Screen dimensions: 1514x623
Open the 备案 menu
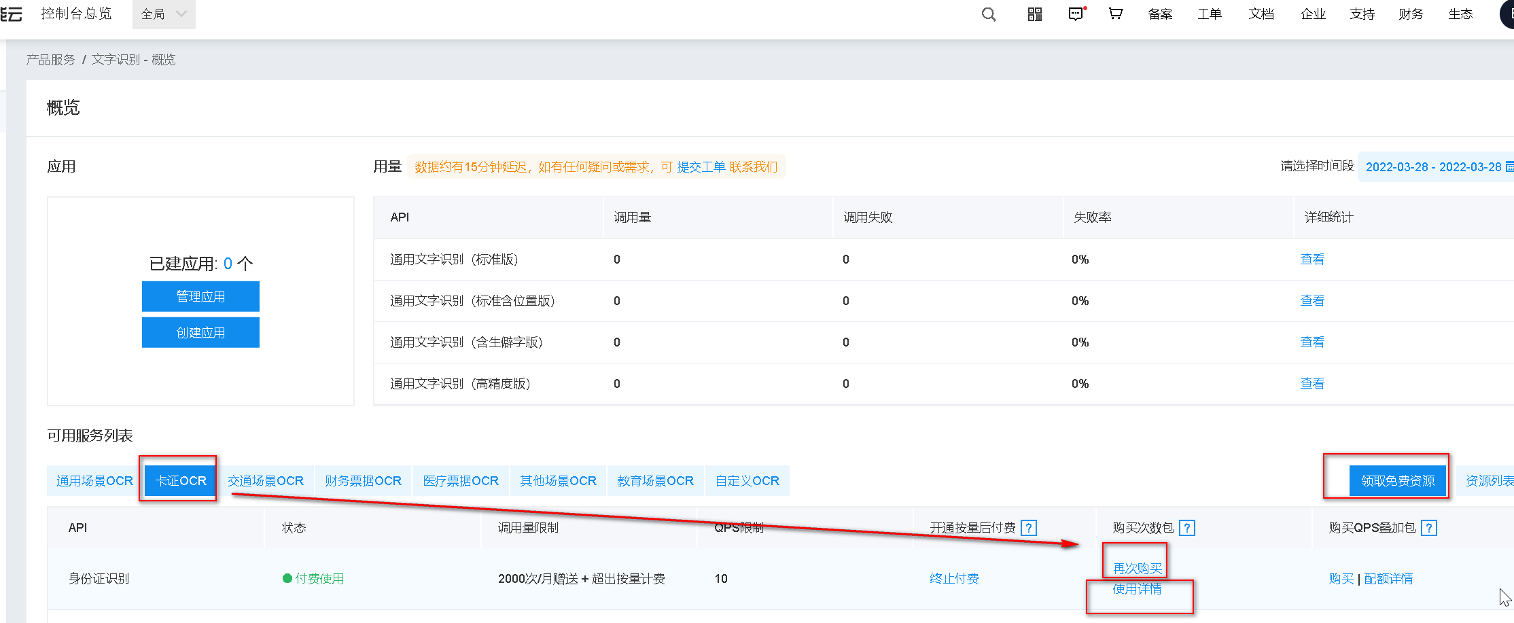pyautogui.click(x=1160, y=14)
